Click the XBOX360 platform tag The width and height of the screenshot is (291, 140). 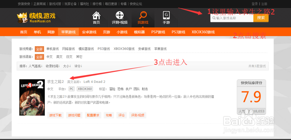point(85,89)
